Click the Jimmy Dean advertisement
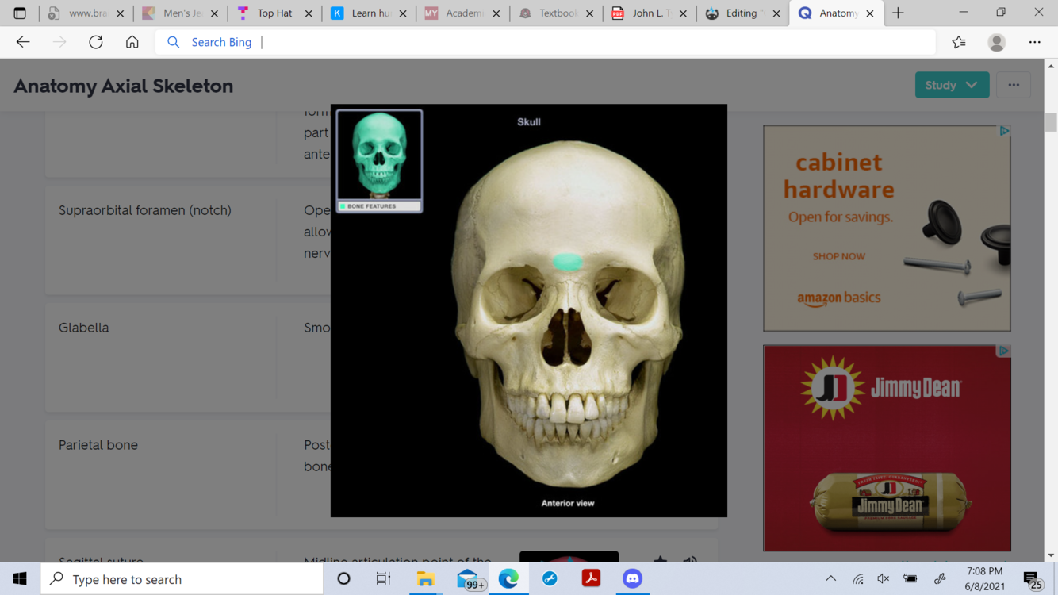Screen dimensions: 1058x595 tap(887, 448)
